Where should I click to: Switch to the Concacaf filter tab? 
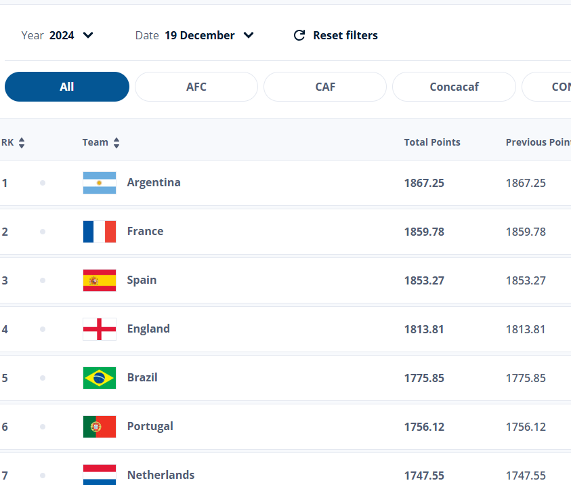454,87
